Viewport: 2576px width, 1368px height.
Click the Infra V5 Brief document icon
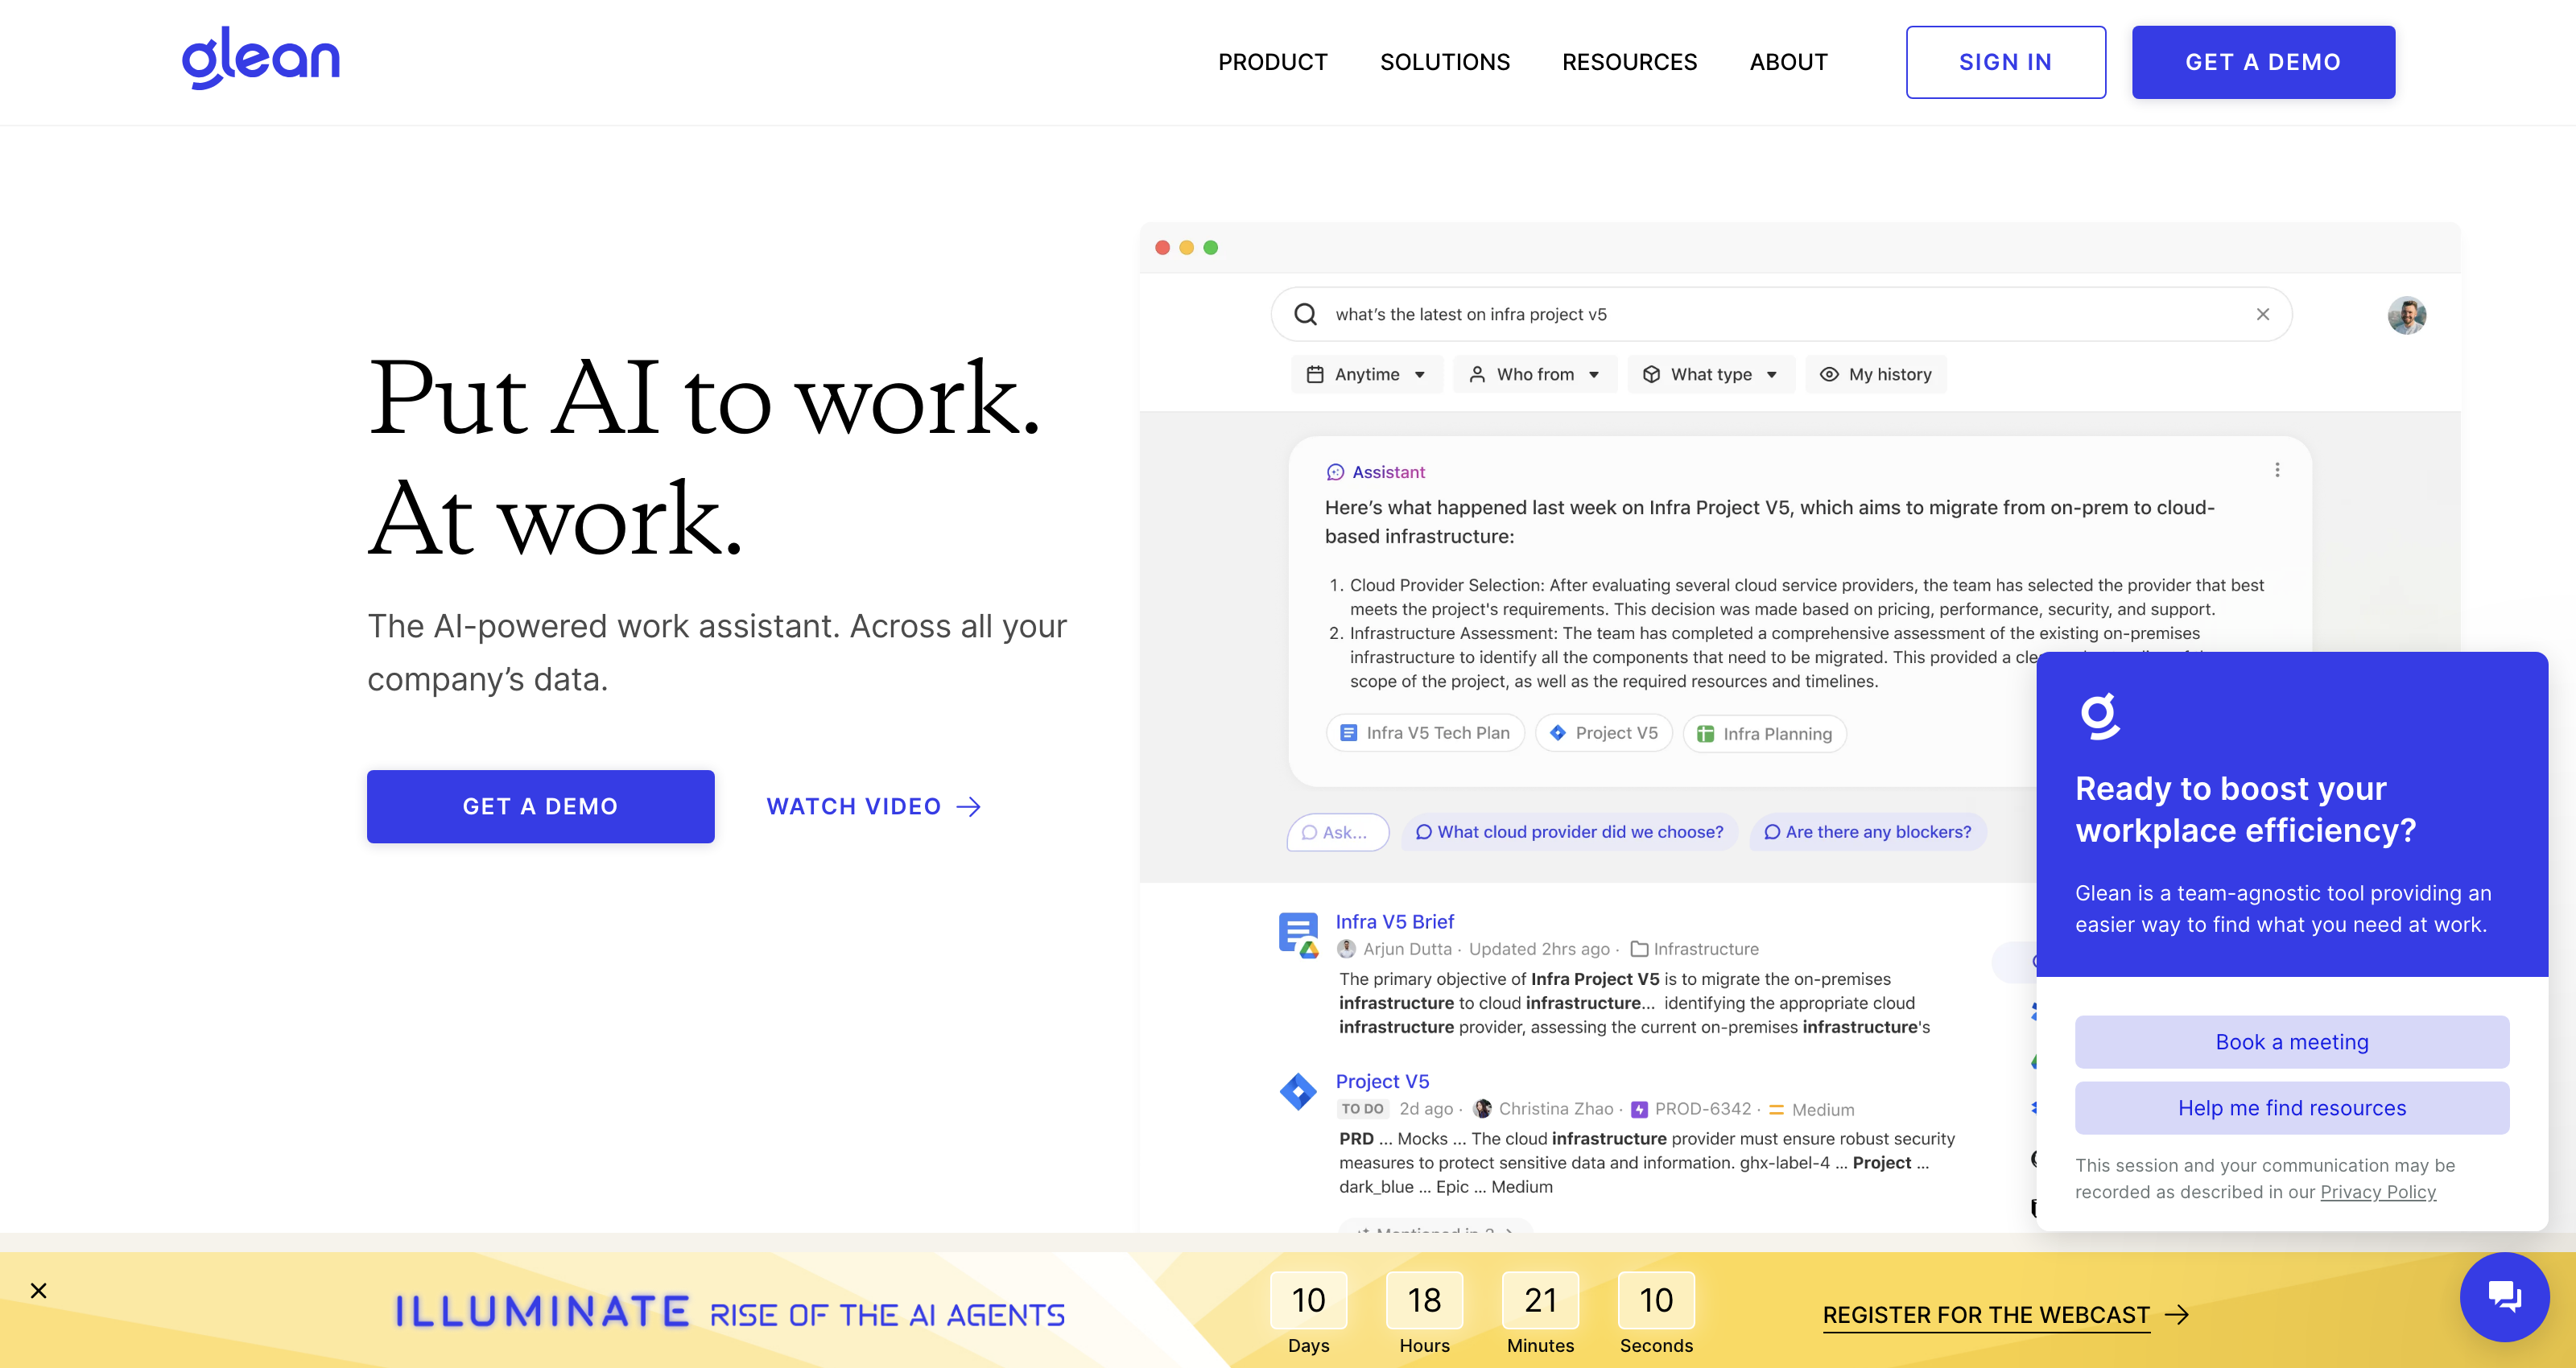tap(1299, 934)
